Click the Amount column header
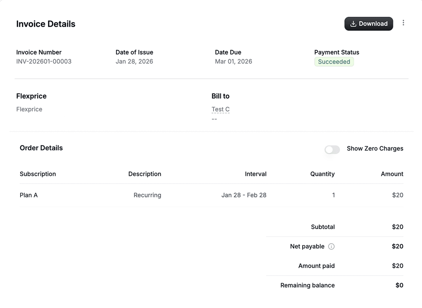 (x=392, y=174)
